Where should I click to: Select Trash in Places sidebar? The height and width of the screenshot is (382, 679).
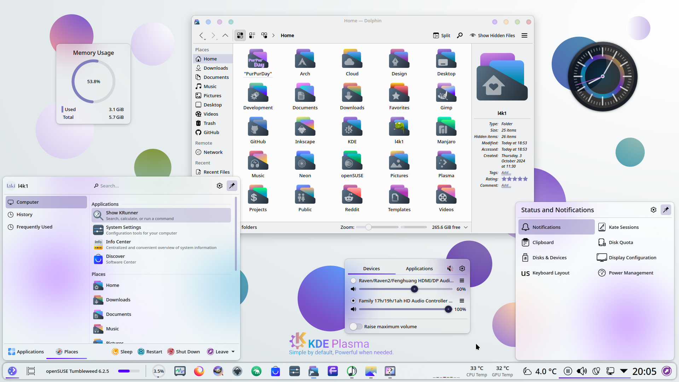point(213,123)
